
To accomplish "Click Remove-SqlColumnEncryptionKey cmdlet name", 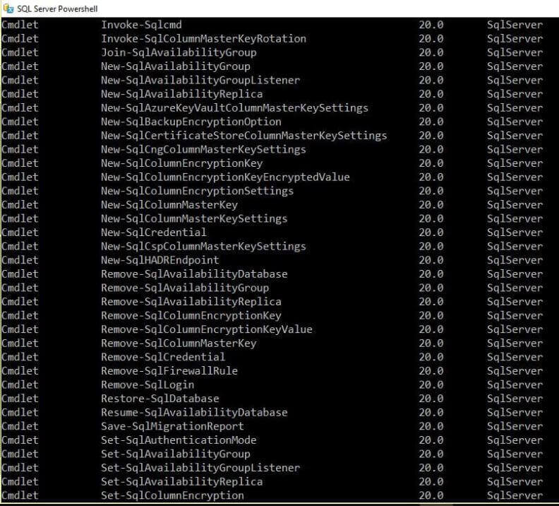I will point(191,315).
